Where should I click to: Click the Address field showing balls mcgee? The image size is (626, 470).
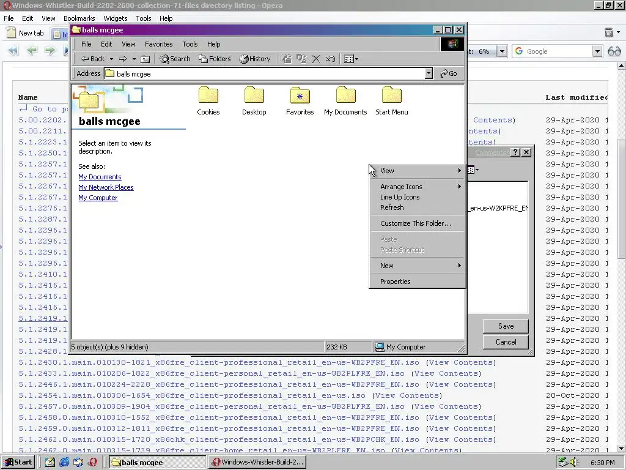click(264, 73)
